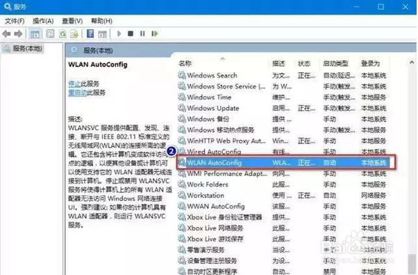
Task: Sort by the 启动类型 column header
Action: [x=335, y=64]
